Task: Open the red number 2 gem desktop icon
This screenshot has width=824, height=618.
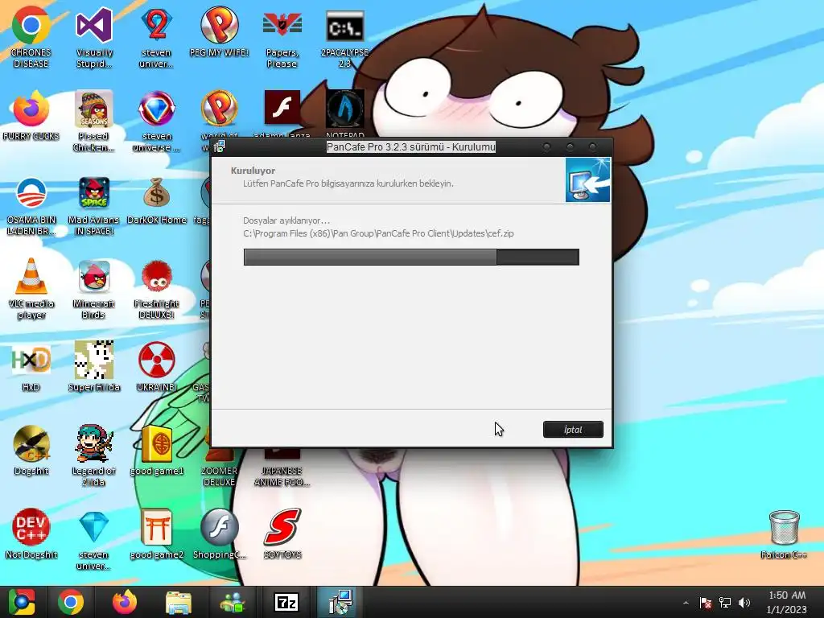Action: (x=157, y=25)
